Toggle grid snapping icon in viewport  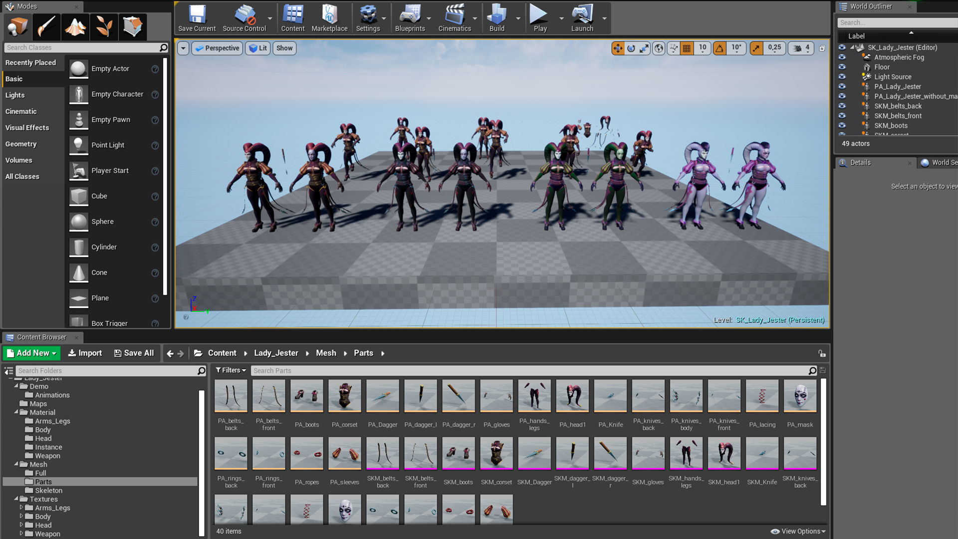click(687, 48)
